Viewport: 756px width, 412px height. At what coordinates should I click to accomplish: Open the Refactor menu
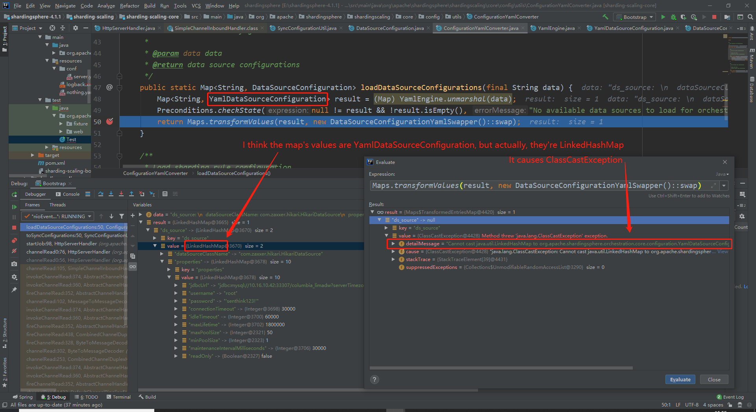click(130, 6)
